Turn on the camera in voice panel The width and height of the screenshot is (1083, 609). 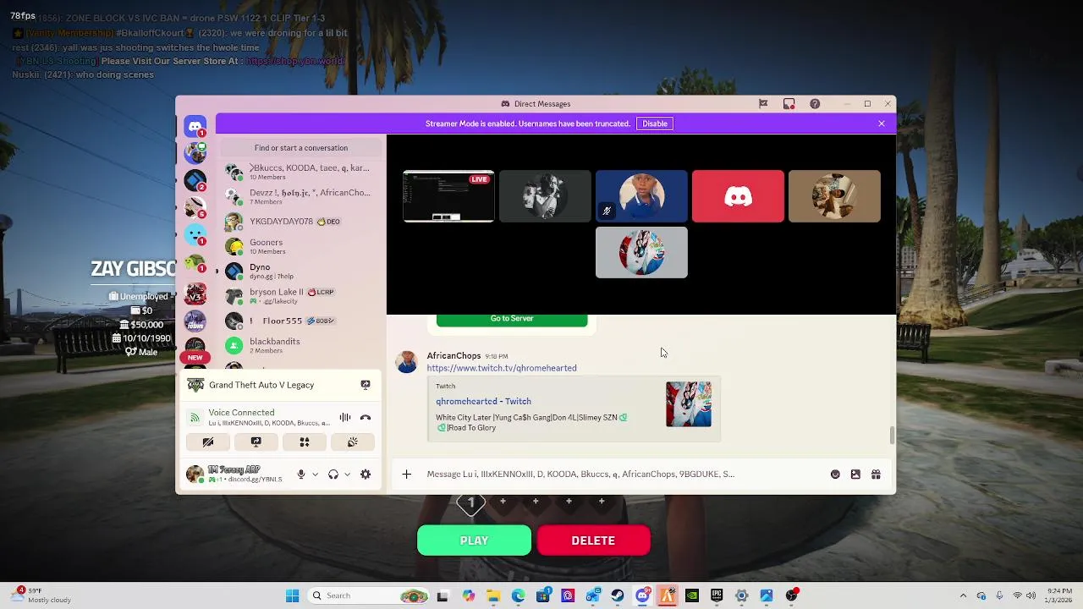point(208,442)
